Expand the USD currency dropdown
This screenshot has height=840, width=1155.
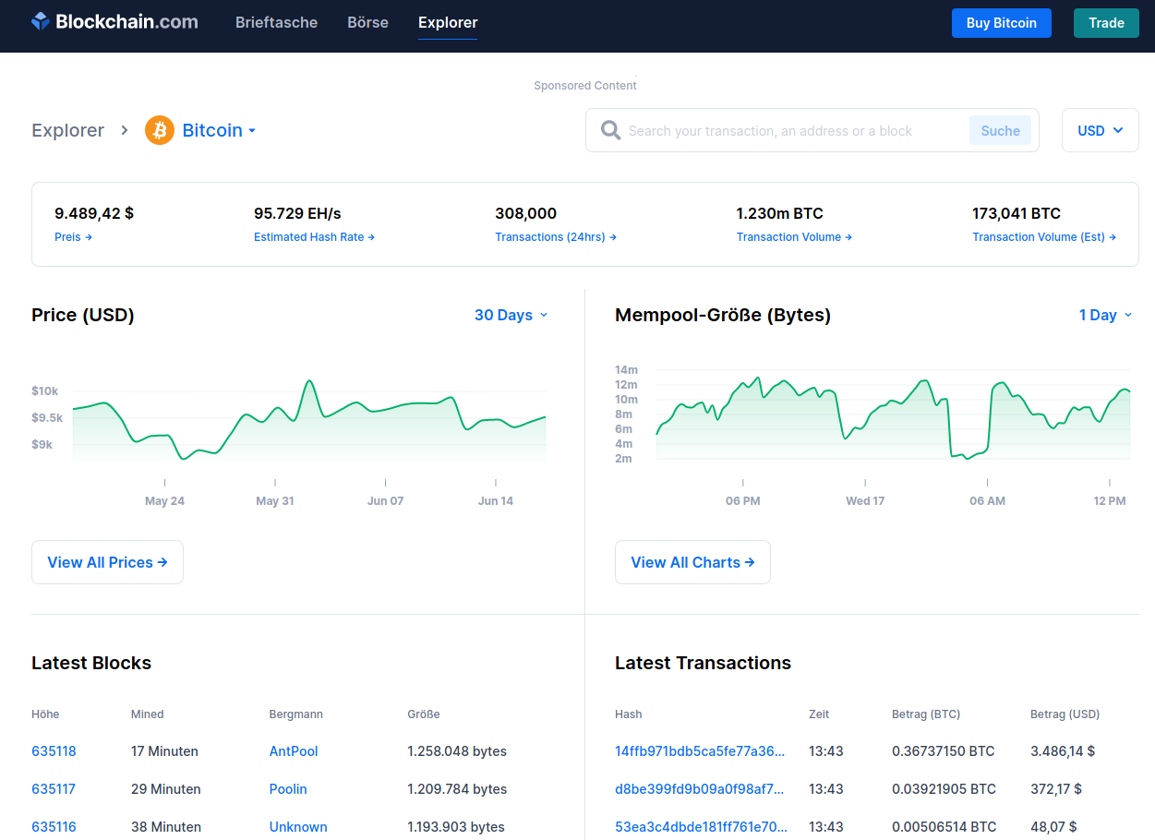pos(1100,130)
